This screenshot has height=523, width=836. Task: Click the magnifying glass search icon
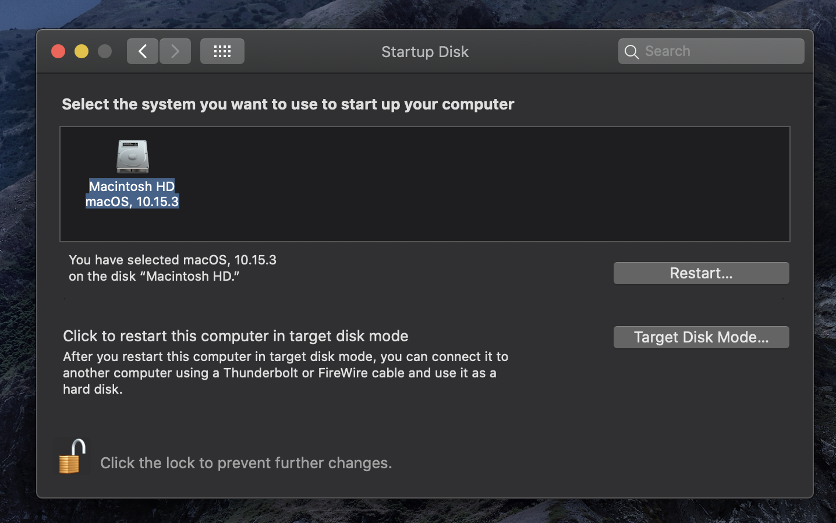coord(632,52)
